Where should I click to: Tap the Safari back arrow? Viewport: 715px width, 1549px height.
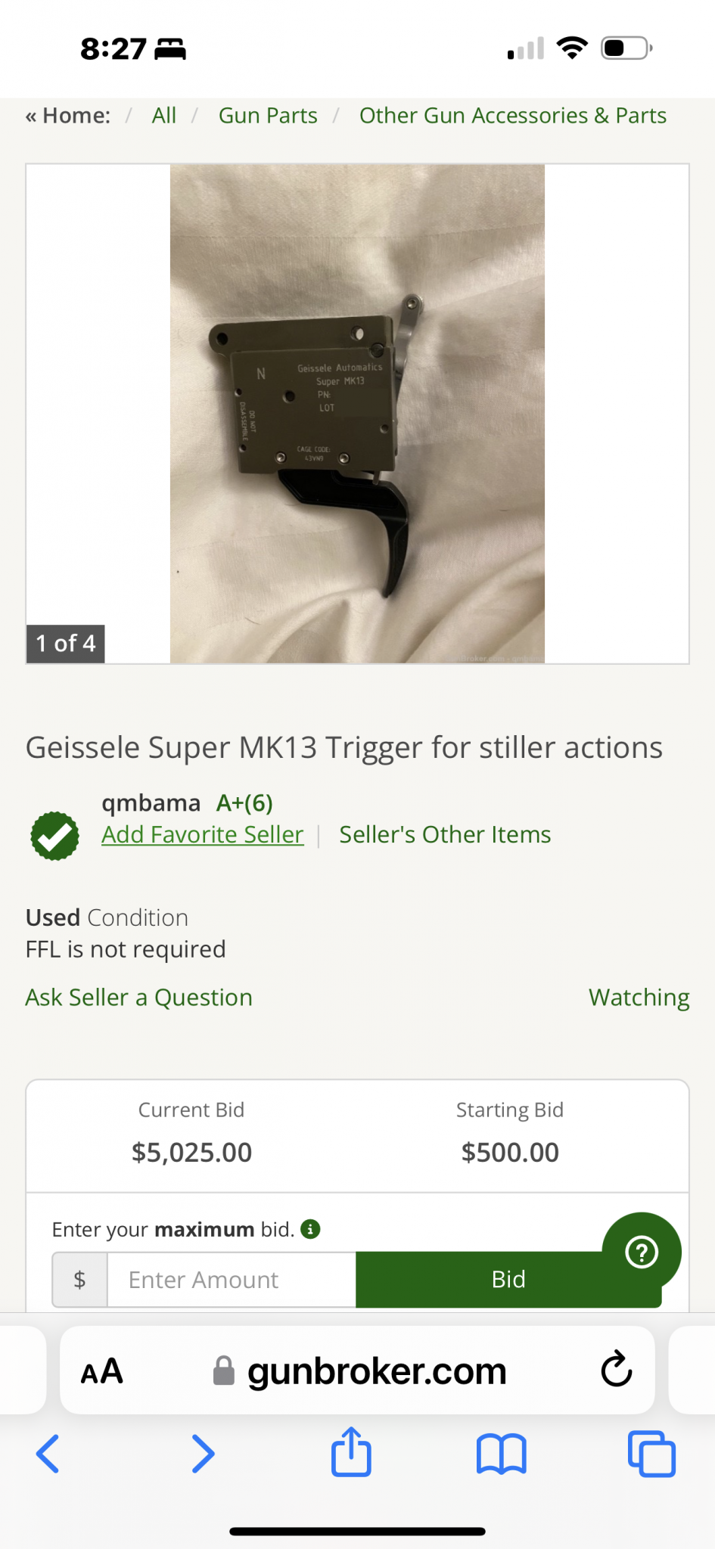tap(48, 1453)
